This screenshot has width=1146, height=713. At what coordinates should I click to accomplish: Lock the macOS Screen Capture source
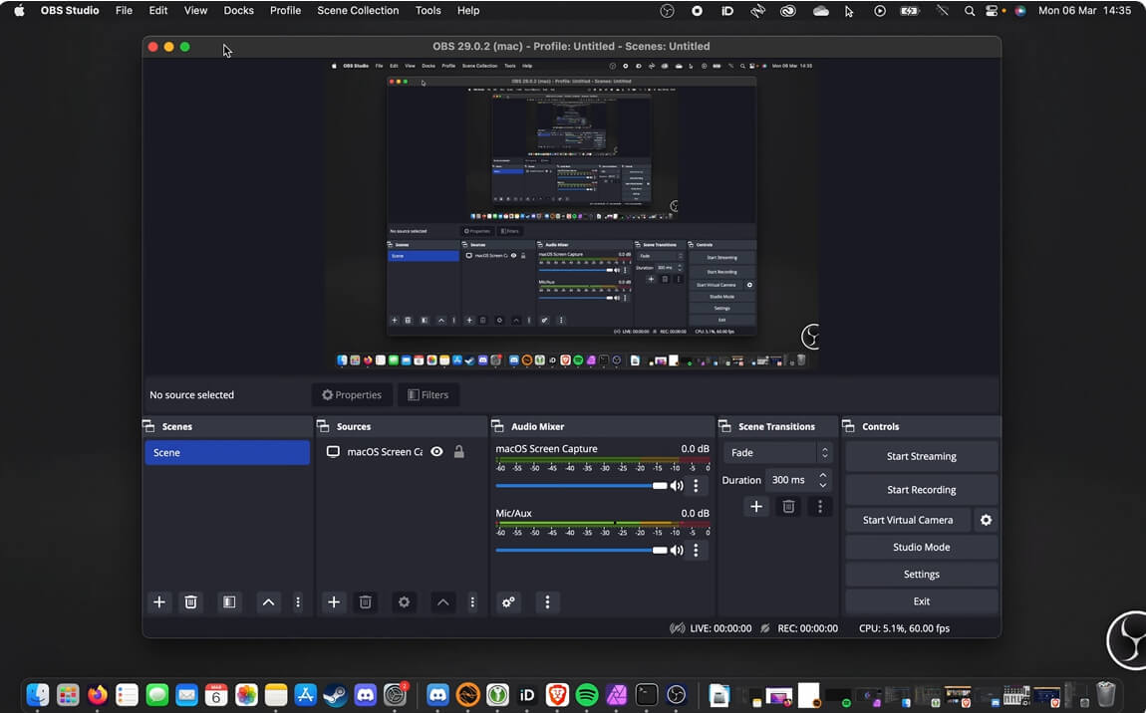coord(459,451)
